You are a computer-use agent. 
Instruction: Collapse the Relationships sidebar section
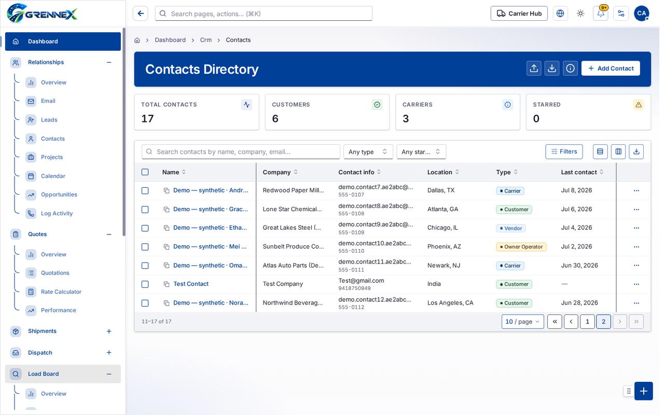pyautogui.click(x=109, y=62)
